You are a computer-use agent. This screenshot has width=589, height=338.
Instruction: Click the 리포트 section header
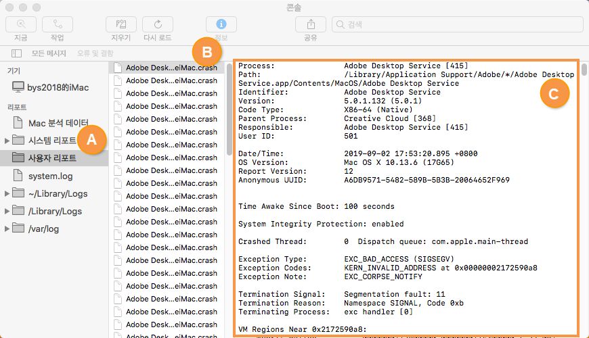click(17, 107)
